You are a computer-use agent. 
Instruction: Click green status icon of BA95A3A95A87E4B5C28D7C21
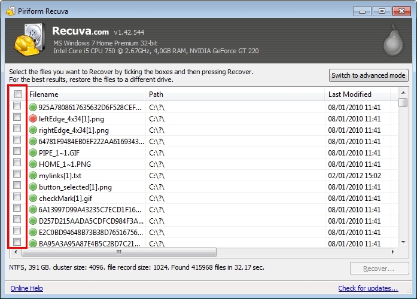33,243
